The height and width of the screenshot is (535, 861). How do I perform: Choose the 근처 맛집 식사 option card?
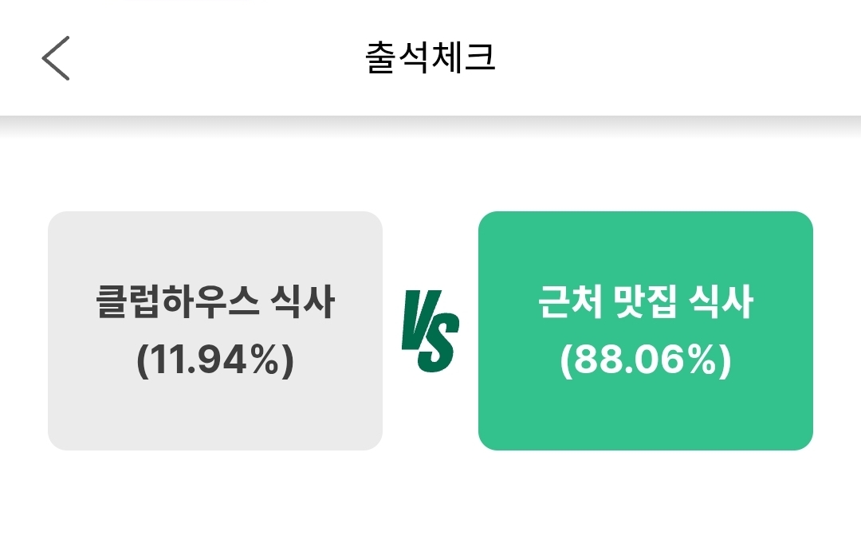point(645,331)
